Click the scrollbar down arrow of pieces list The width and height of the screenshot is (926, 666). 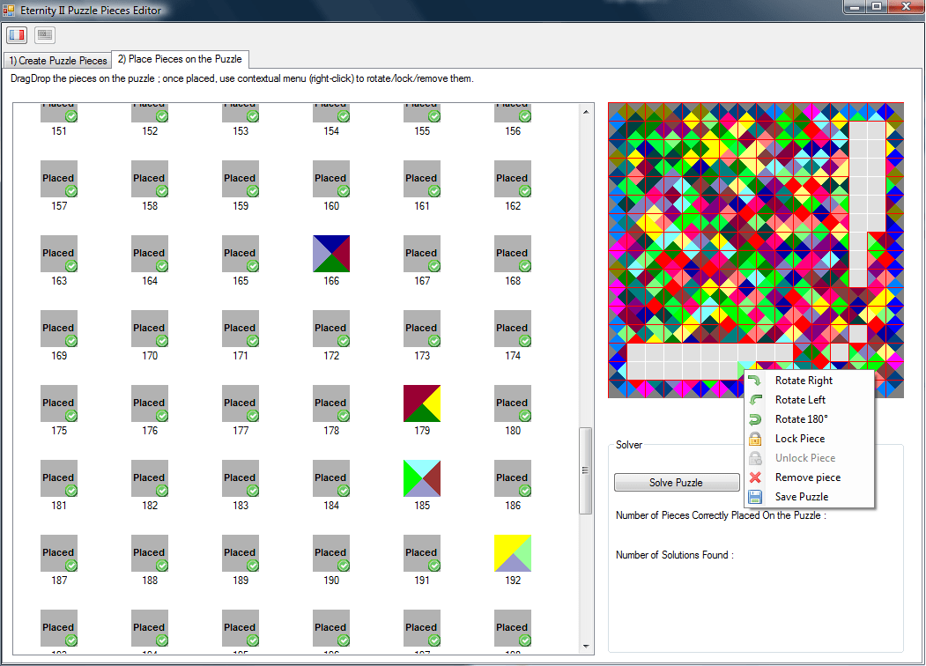point(586,647)
